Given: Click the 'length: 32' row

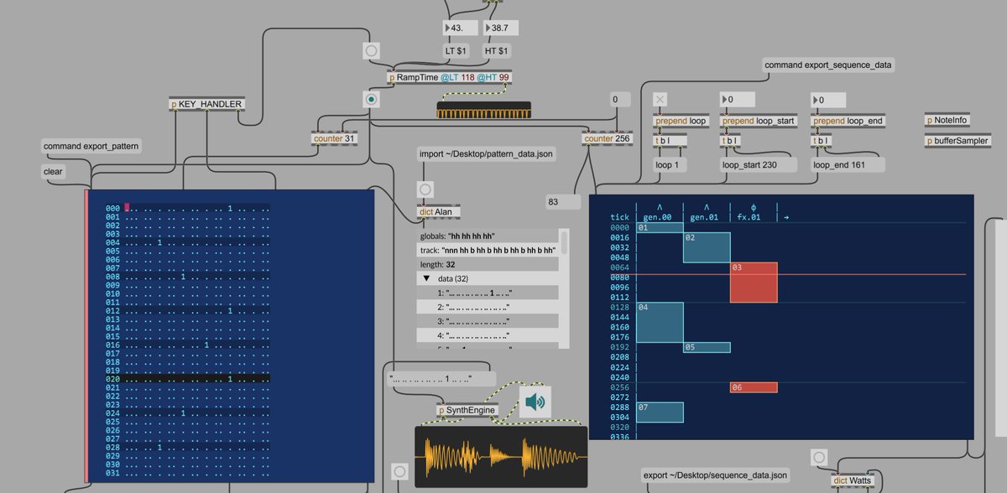Looking at the screenshot, I should [488, 264].
